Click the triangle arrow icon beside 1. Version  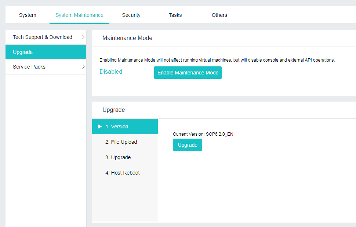pyautogui.click(x=100, y=127)
